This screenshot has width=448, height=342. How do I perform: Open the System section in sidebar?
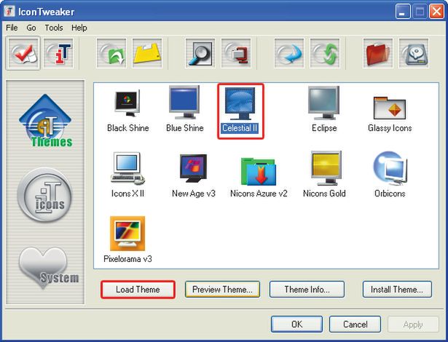coord(47,267)
